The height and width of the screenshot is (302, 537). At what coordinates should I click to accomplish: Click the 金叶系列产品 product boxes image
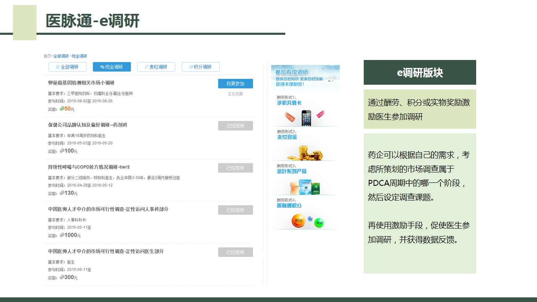(x=308, y=187)
